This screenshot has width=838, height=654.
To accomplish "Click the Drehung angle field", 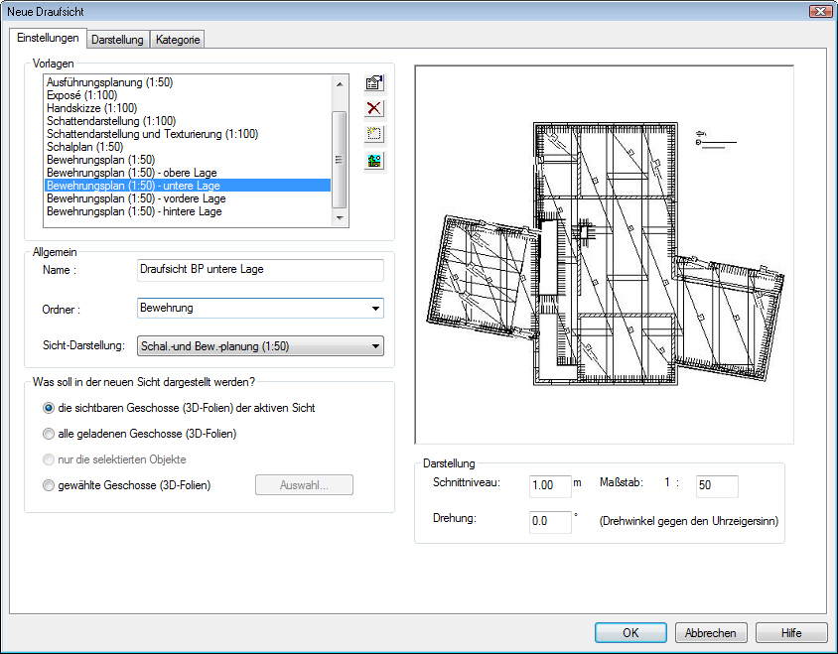I will [550, 521].
